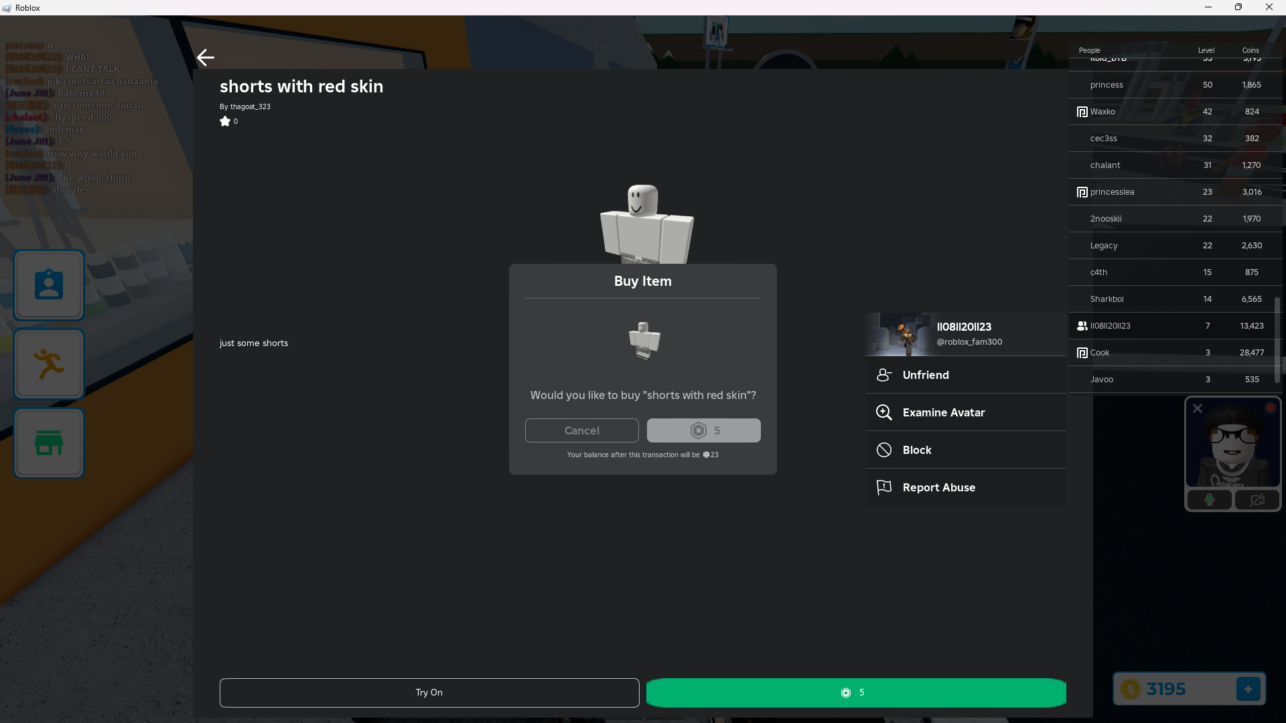Click the balance after transaction notice
This screenshot has width=1286, height=723.
pyautogui.click(x=643, y=455)
